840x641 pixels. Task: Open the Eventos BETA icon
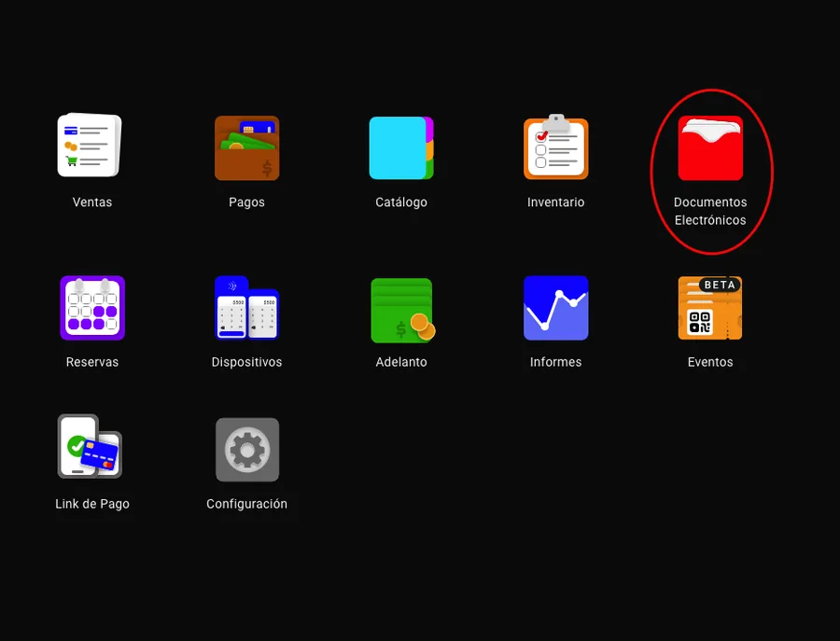pos(710,308)
